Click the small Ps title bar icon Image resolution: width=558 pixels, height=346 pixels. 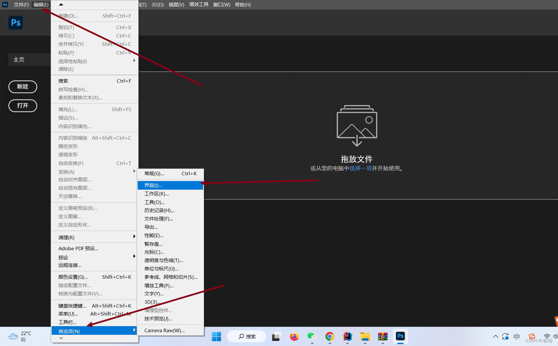tap(5, 4)
